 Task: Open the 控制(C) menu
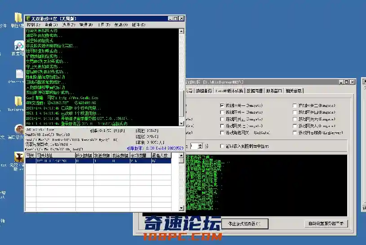click(34, 25)
